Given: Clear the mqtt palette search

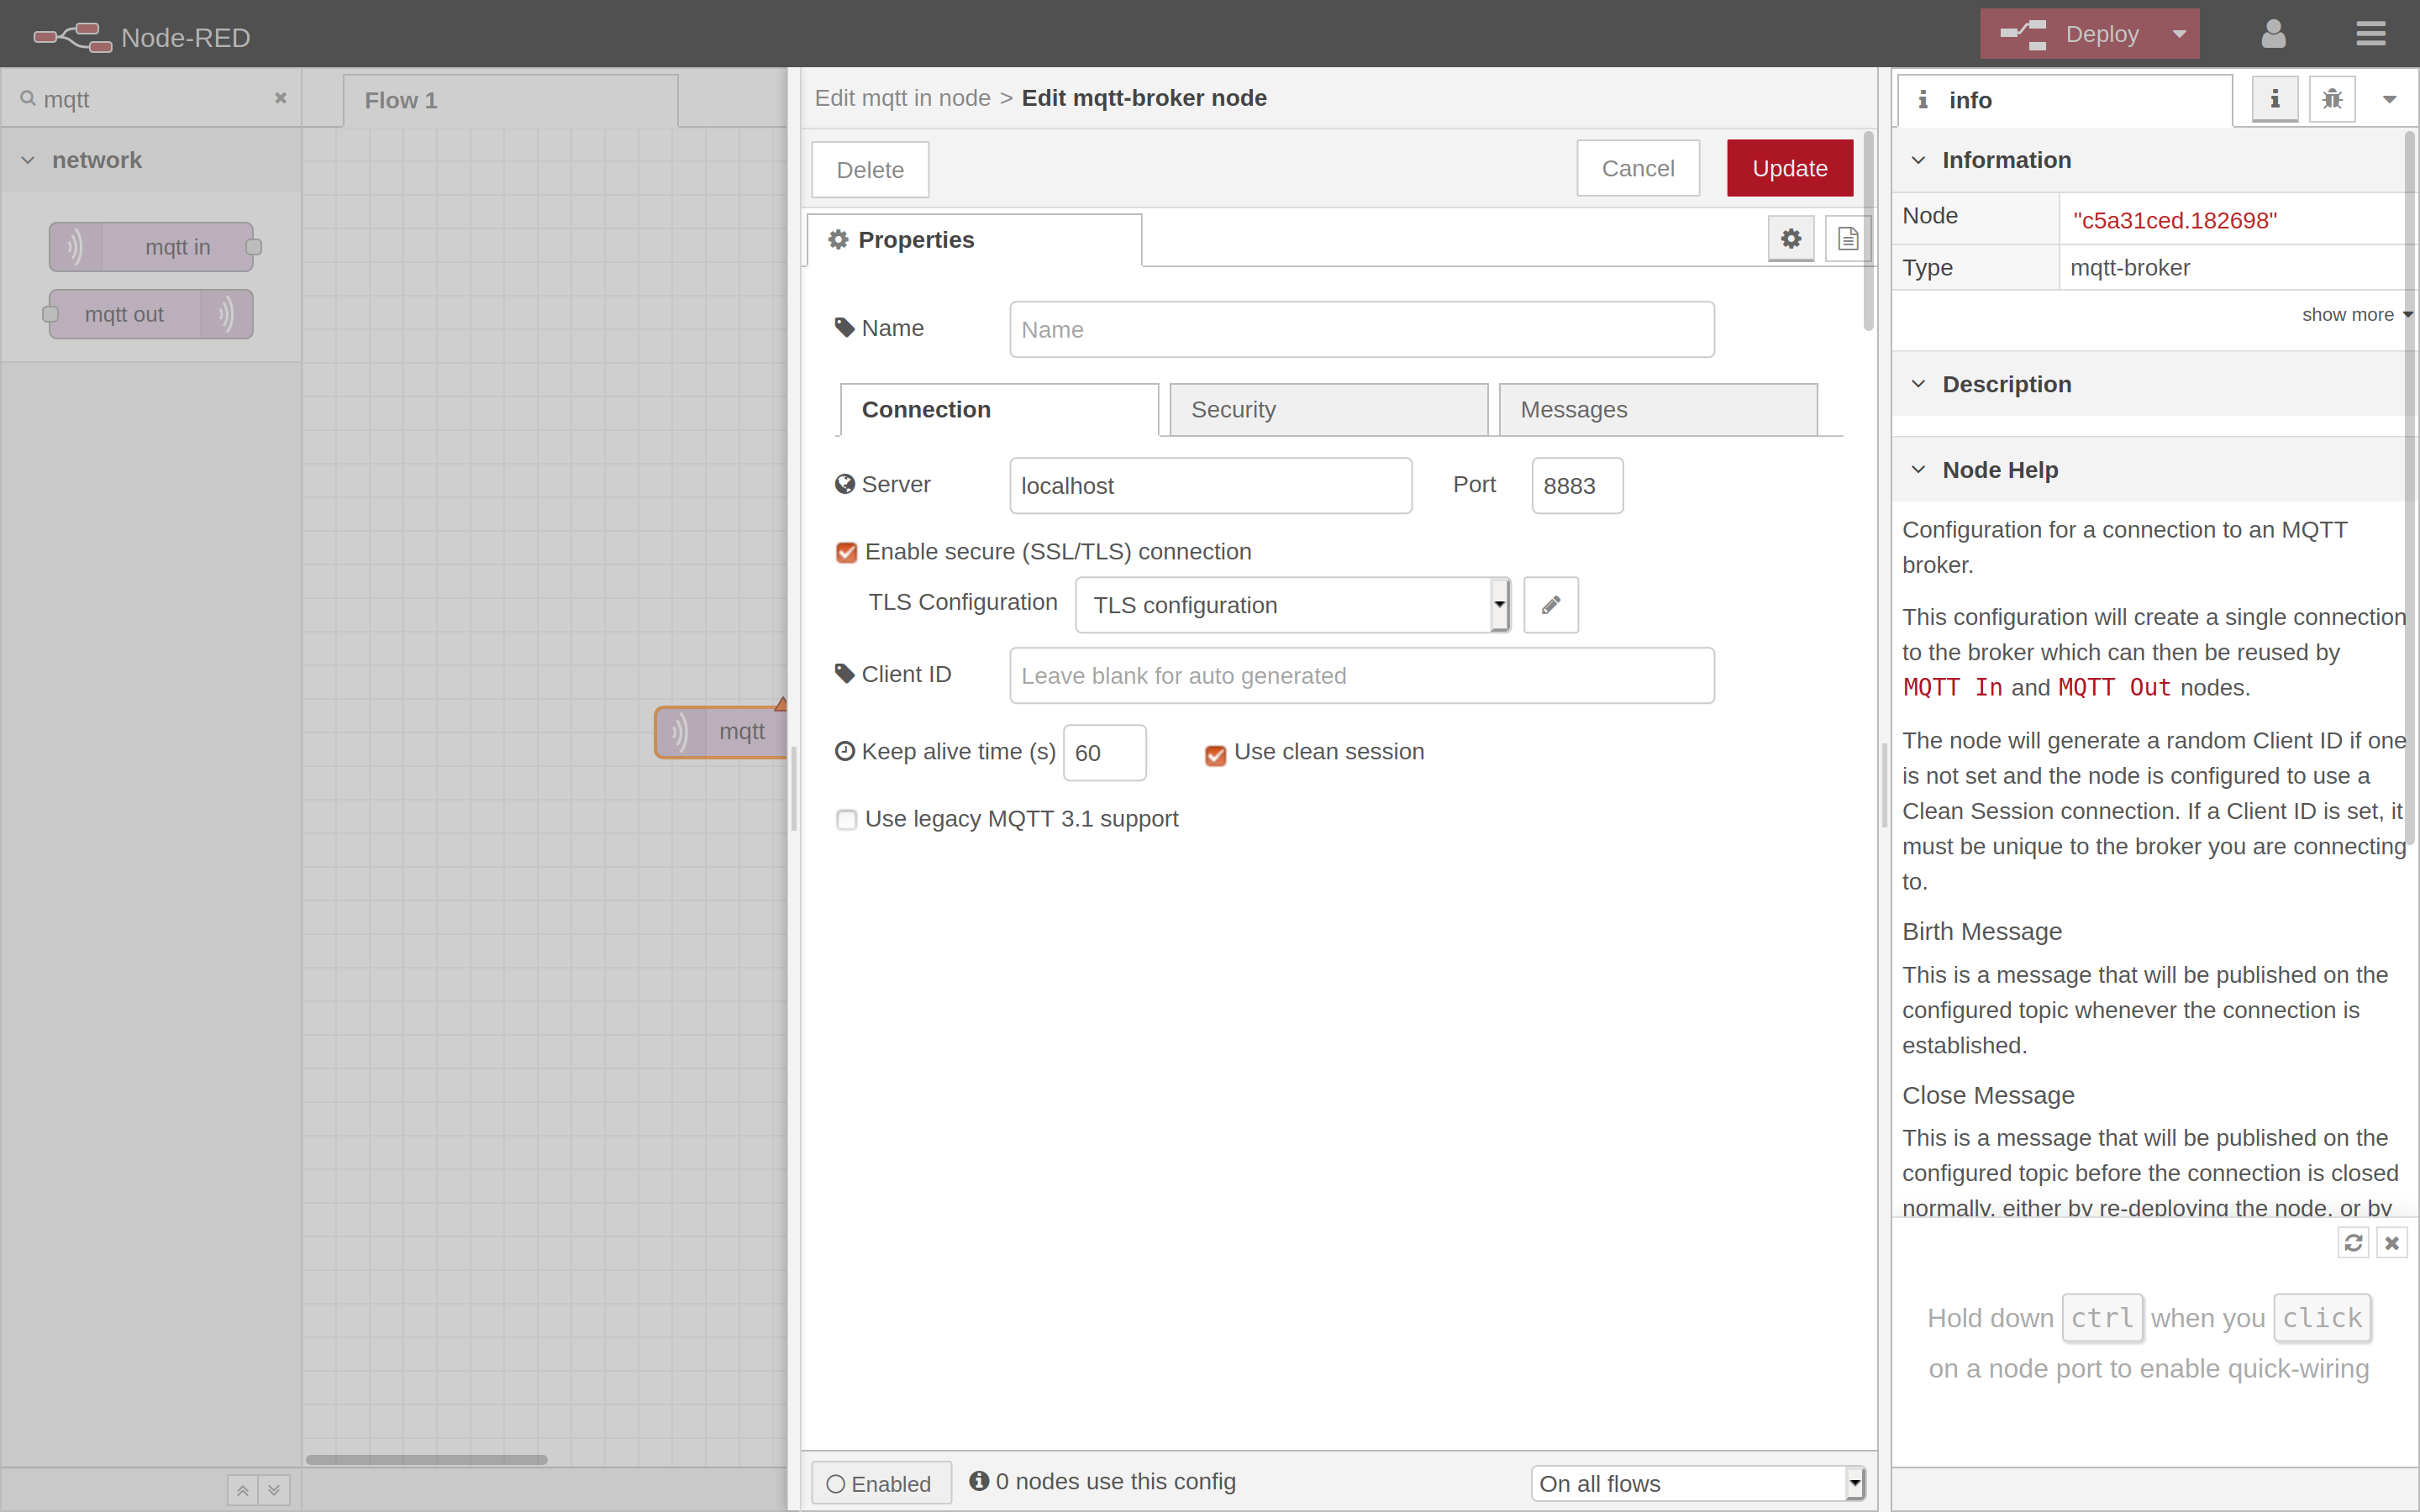Looking at the screenshot, I should 280,97.
